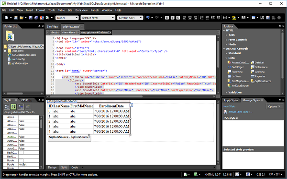Viewport: 287px width, 179px height.
Task: Toggle Underline formatting
Action: point(178,18)
